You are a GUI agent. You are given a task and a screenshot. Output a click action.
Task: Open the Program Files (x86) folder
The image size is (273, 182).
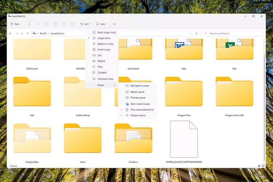(x=234, y=96)
